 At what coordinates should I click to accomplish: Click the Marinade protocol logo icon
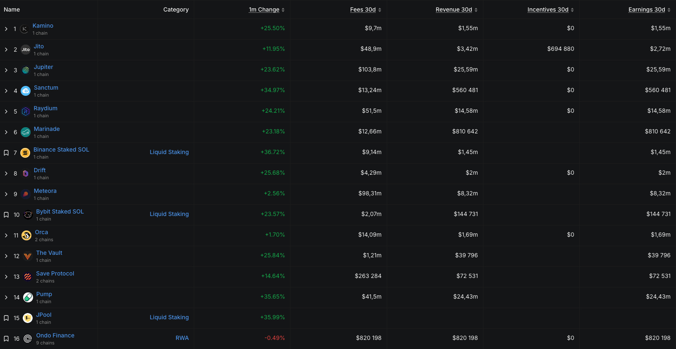[26, 132]
